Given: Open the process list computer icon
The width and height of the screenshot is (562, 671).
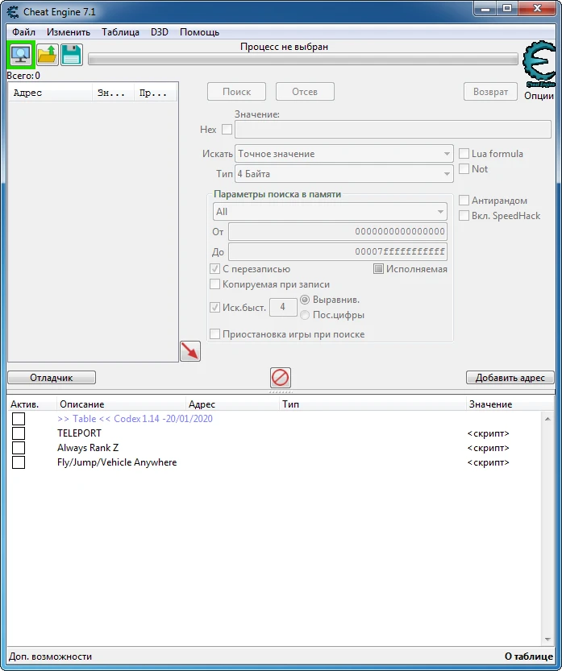Looking at the screenshot, I should point(21,55).
